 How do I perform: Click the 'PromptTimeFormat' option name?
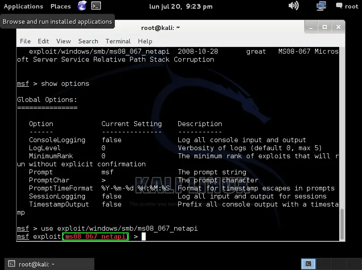pos(61,188)
